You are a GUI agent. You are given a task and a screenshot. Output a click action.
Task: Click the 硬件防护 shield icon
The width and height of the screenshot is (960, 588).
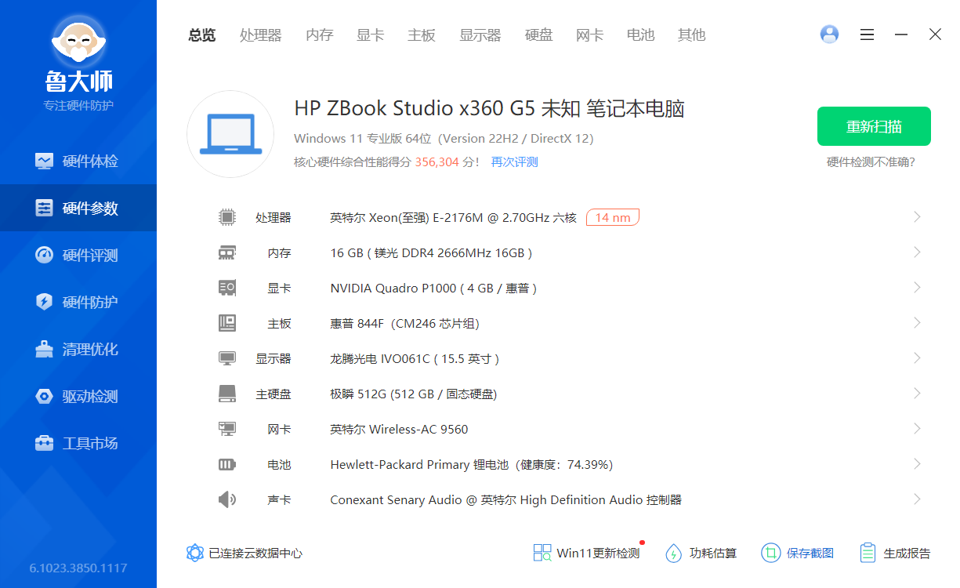coord(45,302)
